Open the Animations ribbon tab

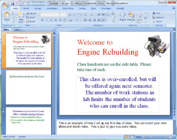pos(52,9)
